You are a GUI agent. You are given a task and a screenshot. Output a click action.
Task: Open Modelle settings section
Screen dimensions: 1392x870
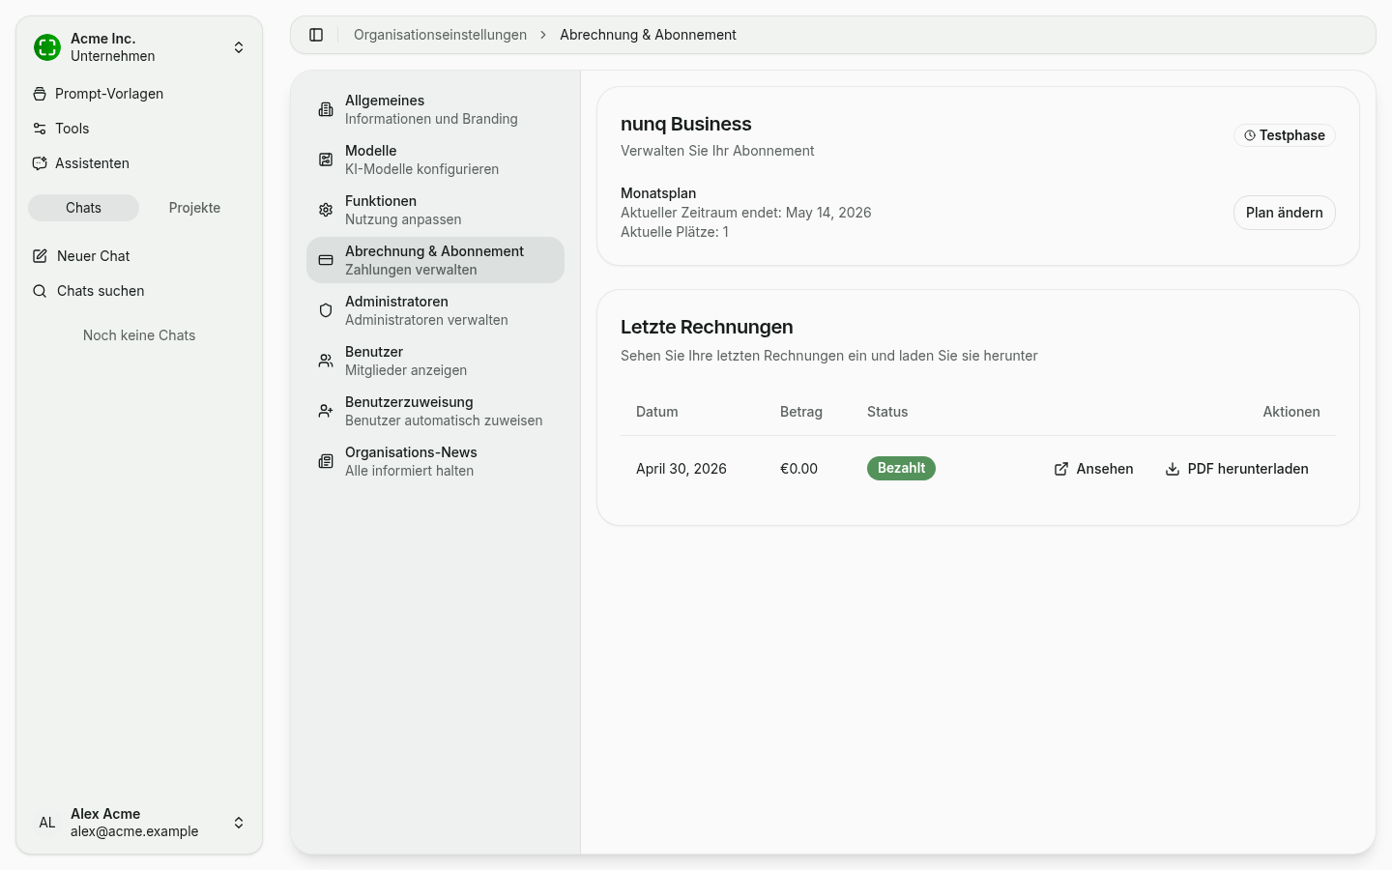435,159
